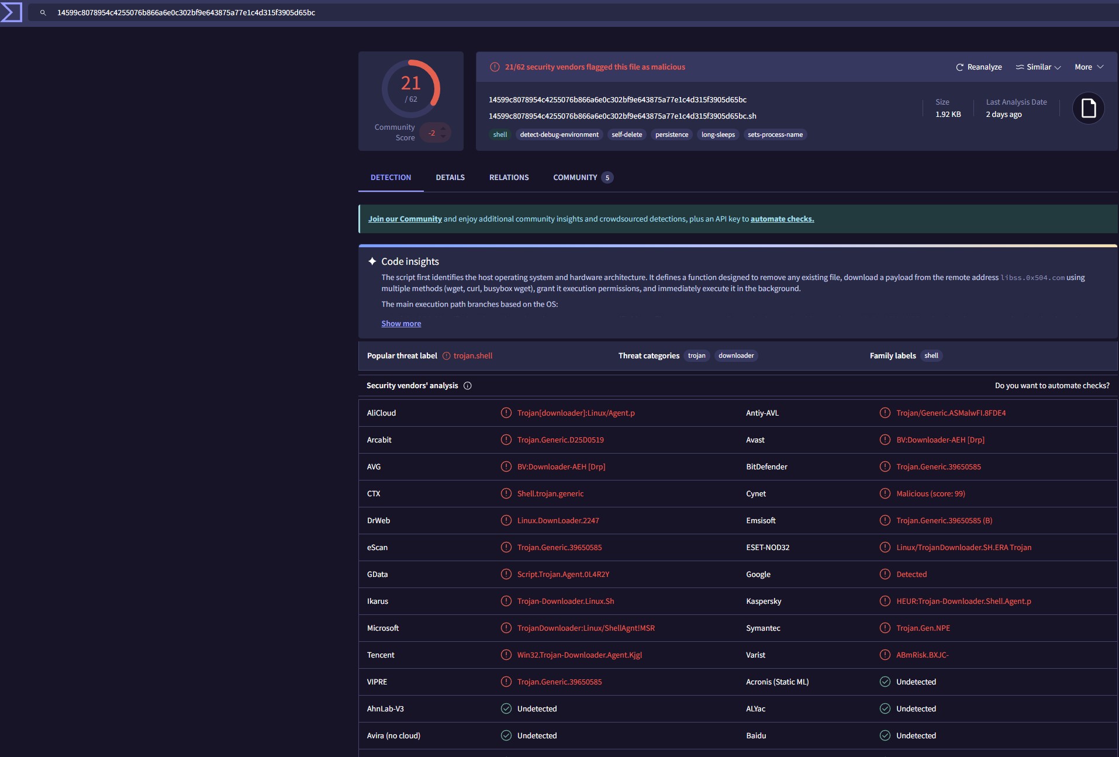
Task: Click the Similar search icon
Action: 1020,67
